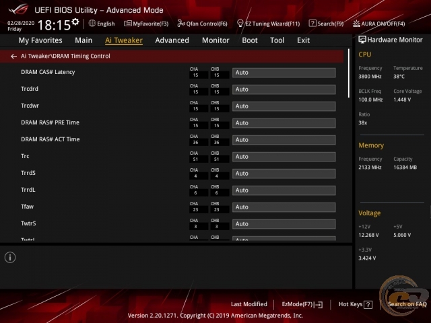Click the Hardware Monitor icon
431x323 pixels.
[362, 40]
